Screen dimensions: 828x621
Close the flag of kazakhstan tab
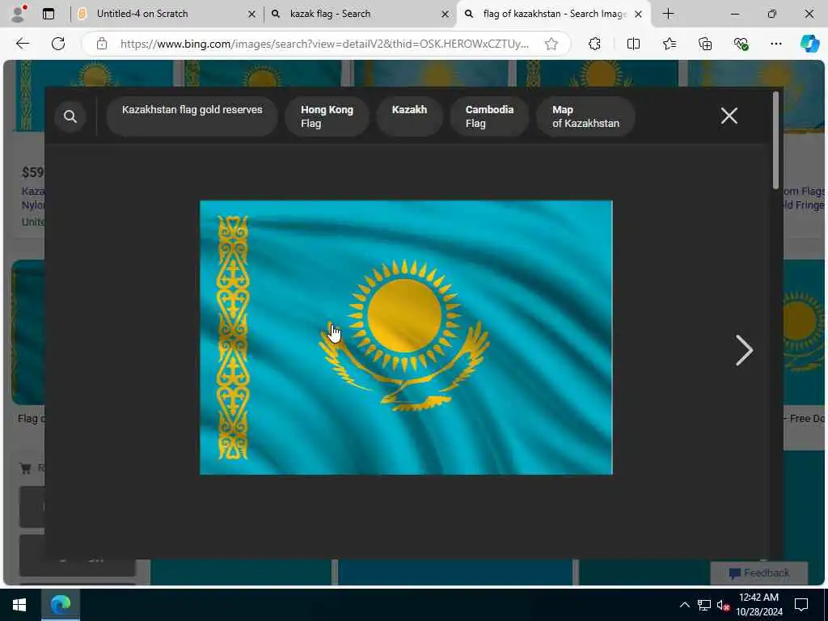coord(639,15)
